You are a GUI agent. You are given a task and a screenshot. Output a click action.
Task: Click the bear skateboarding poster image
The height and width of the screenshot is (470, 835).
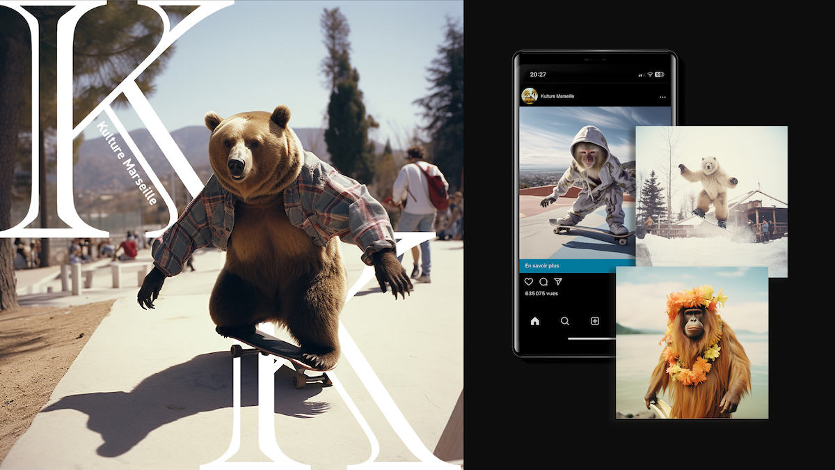[232, 235]
